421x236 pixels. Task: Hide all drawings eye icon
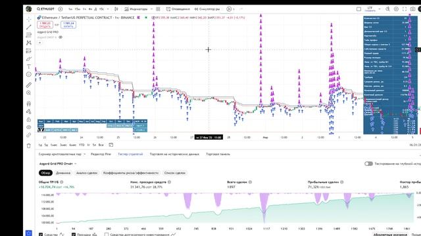[x=29, y=127]
